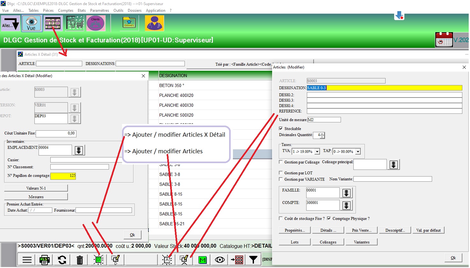Screen dimensions: 470x268
Task: Click lookup button beside EMPLACEMENT 00004
Action: tap(79, 150)
